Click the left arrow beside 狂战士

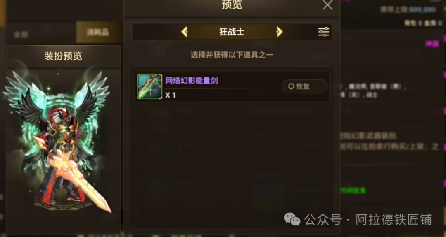185,32
